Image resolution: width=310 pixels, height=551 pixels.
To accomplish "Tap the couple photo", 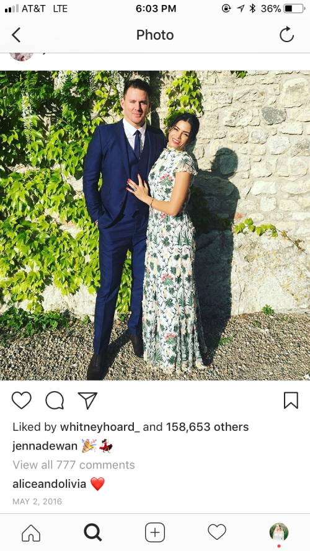I will [x=155, y=226].
